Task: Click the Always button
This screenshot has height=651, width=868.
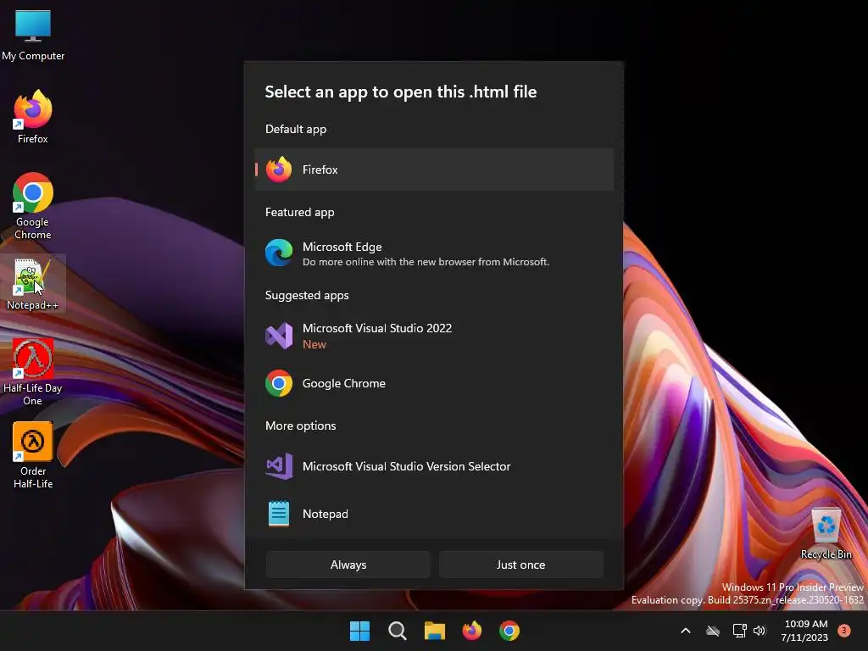Action: pos(348,565)
